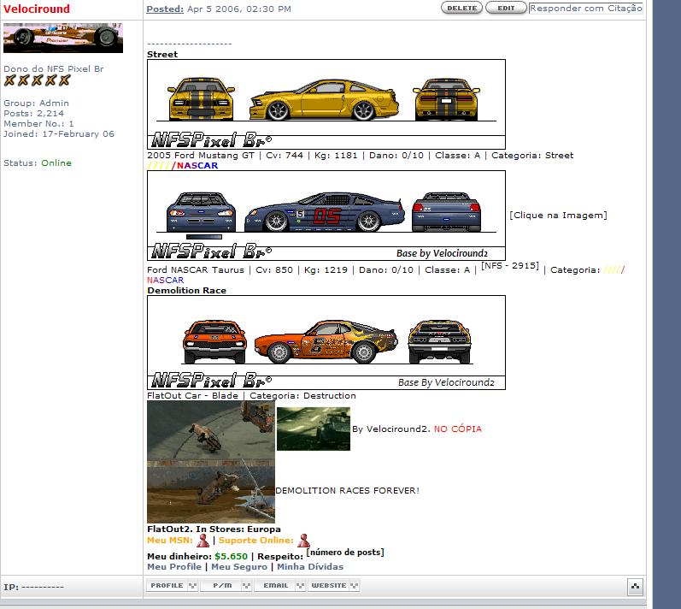
Task: Click the '[número de posts]' text
Action: pos(345,552)
